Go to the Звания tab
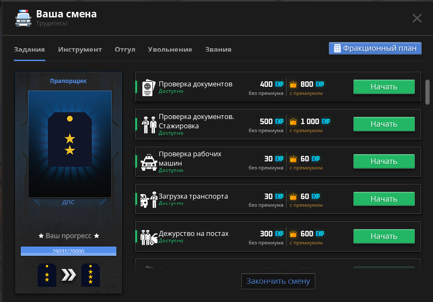The image size is (433, 302). pos(218,50)
